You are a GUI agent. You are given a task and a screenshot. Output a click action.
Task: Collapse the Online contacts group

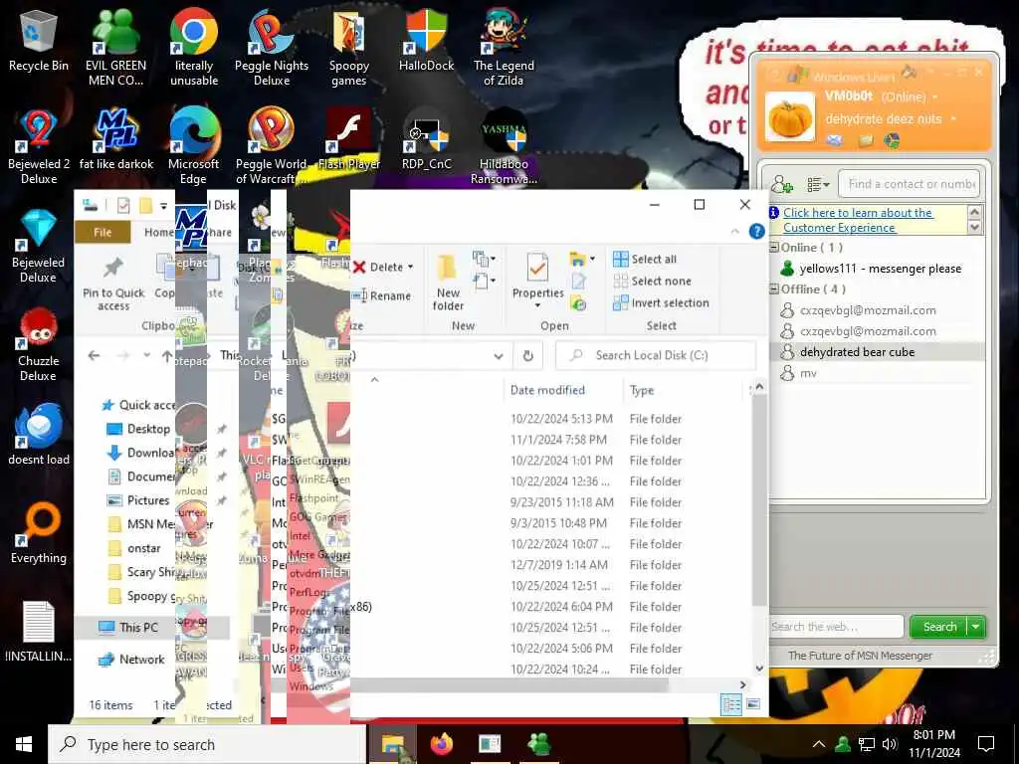(774, 248)
